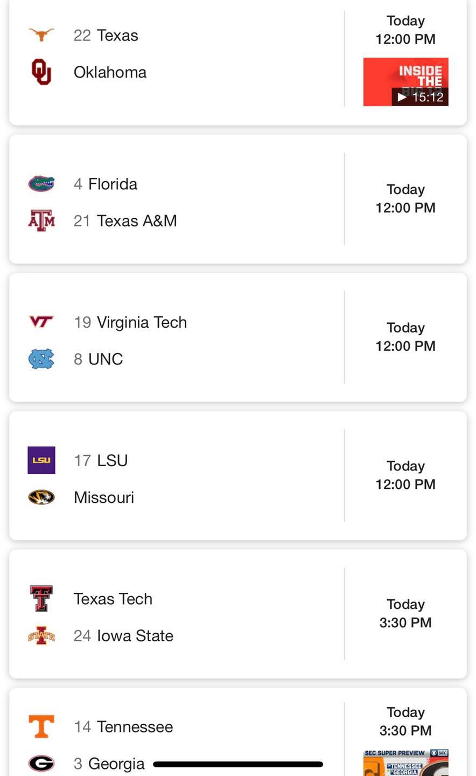Open the SEC Super Preview video thumbnail
The image size is (476, 776).
406,763
